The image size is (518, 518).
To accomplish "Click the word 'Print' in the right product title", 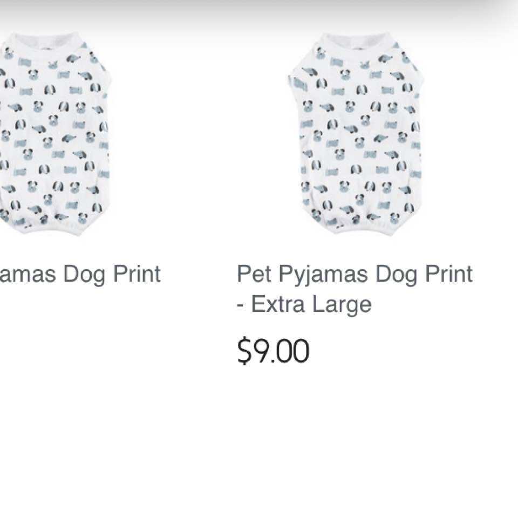I will click(x=448, y=274).
